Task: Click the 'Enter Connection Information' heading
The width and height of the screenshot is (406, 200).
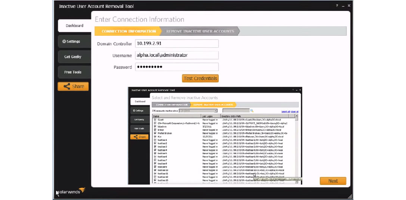Action: pos(139,20)
